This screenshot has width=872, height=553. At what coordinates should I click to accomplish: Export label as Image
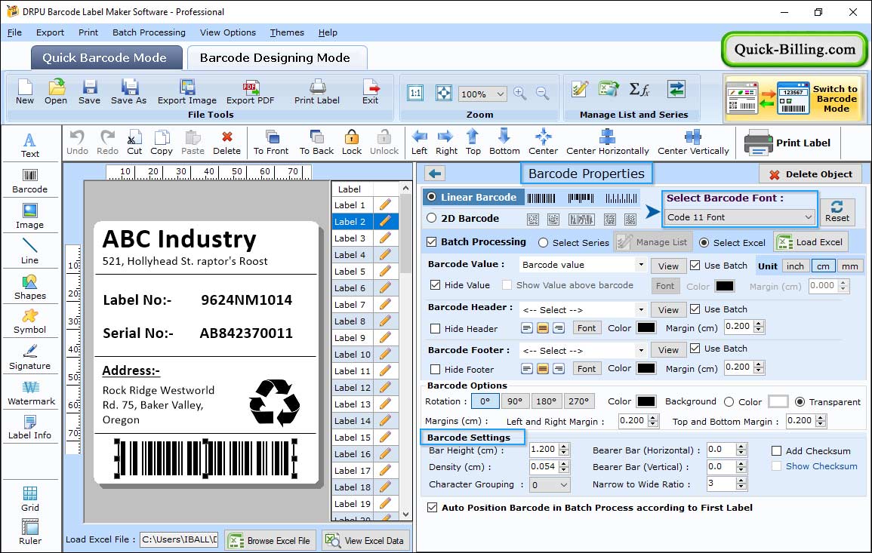click(187, 92)
